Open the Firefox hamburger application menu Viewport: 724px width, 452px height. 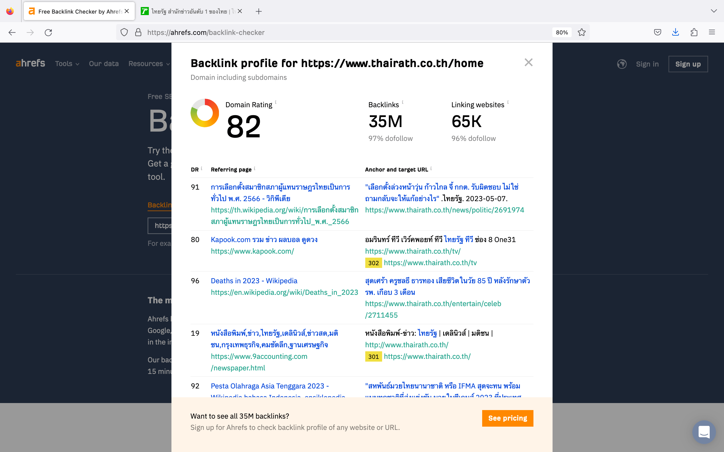pos(712,32)
